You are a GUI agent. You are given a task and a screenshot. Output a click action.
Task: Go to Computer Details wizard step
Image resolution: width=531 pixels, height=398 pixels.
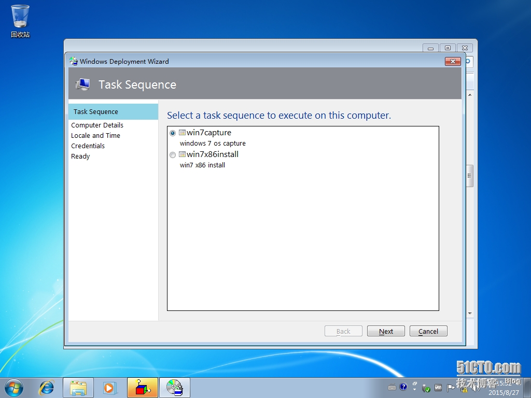97,125
